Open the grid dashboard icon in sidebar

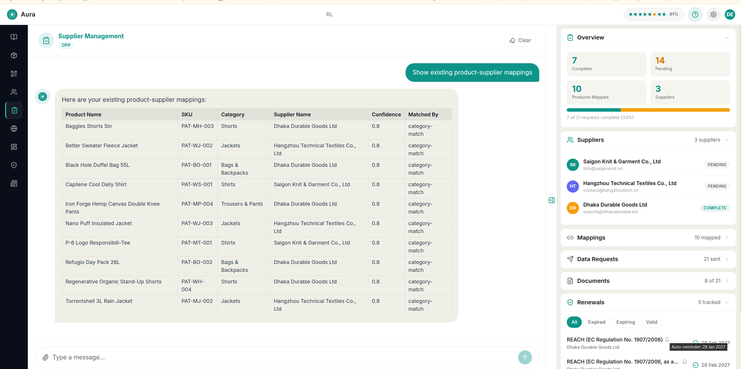[x=14, y=147]
